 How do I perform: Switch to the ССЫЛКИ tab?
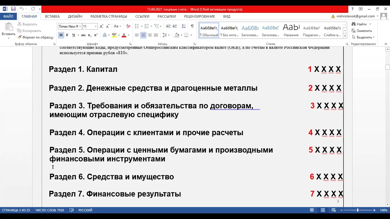tap(142, 16)
